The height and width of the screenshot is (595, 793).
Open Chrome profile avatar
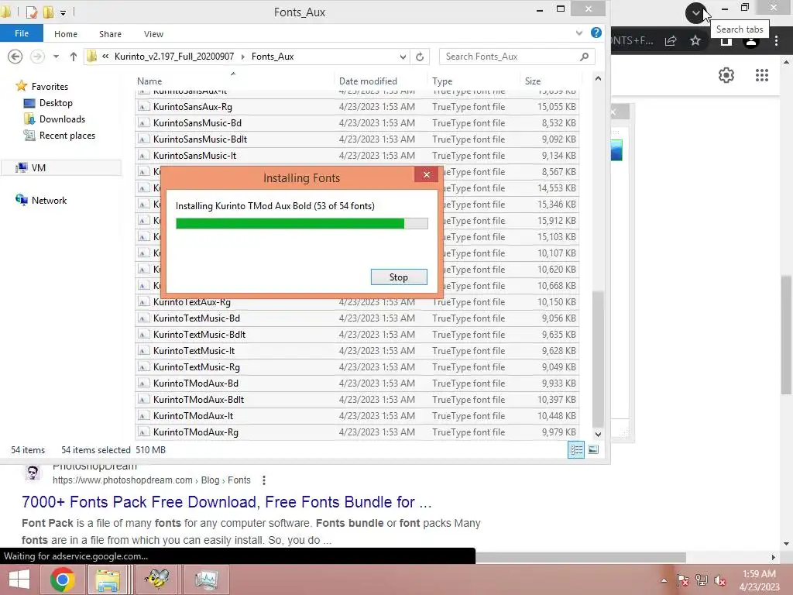tap(751, 41)
